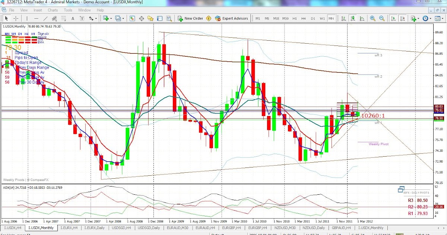Show the Terminal window icon

(160, 18)
